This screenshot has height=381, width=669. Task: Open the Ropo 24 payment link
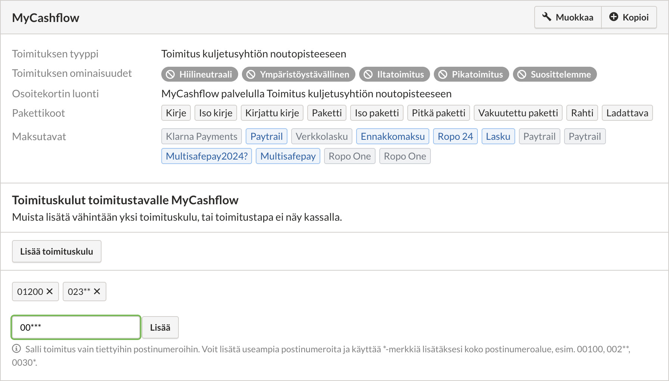pos(455,136)
